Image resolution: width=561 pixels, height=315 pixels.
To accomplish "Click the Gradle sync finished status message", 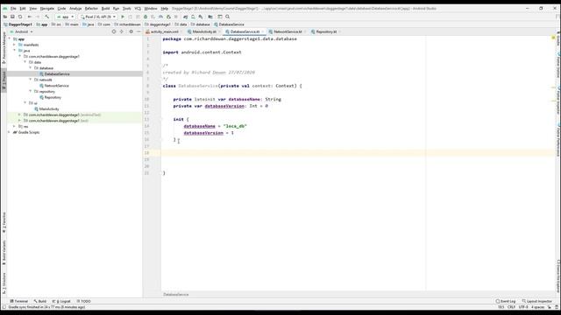I will tap(46, 307).
